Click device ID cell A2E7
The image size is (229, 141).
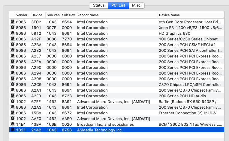coord(36,56)
